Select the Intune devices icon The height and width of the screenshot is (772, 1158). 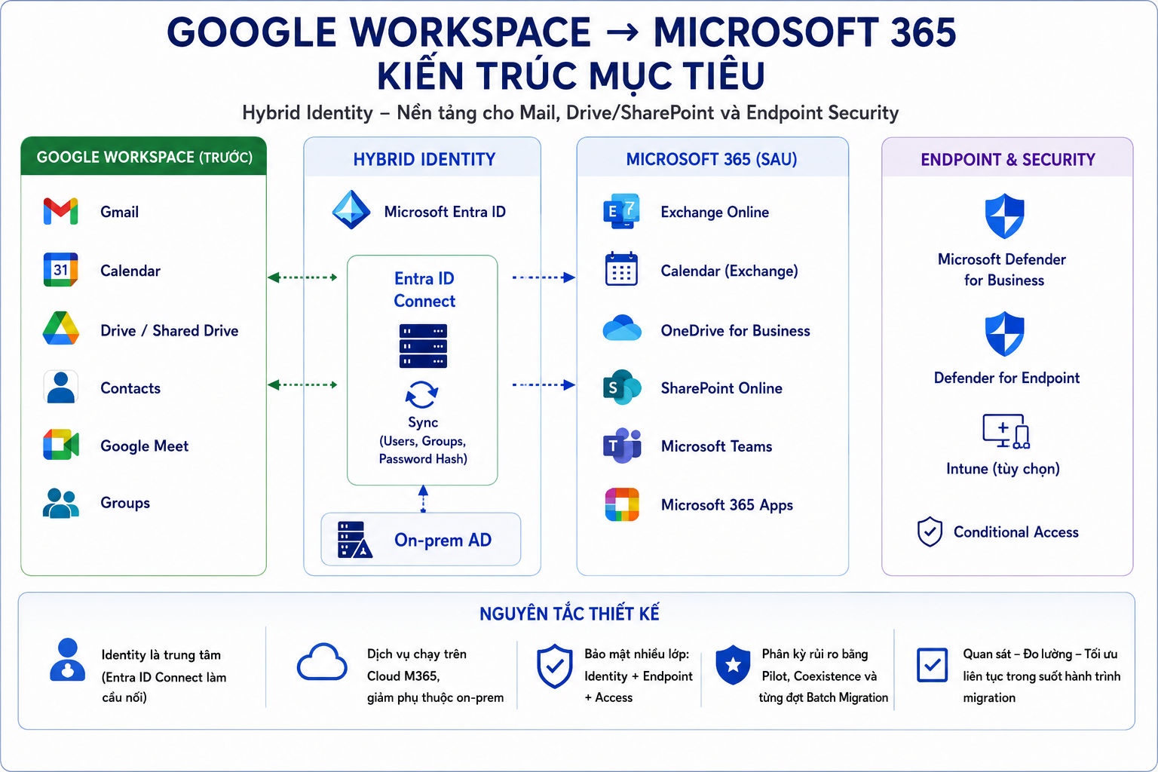(x=1006, y=431)
